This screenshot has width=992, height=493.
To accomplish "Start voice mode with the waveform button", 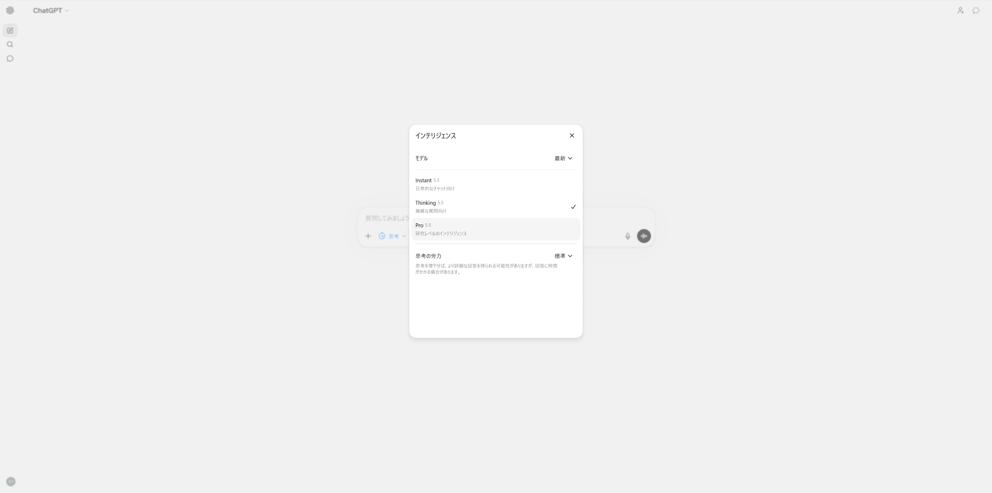I will click(644, 236).
